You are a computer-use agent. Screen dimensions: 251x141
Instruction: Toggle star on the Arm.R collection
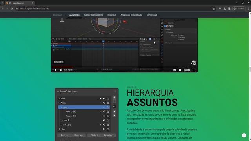pos(108,120)
